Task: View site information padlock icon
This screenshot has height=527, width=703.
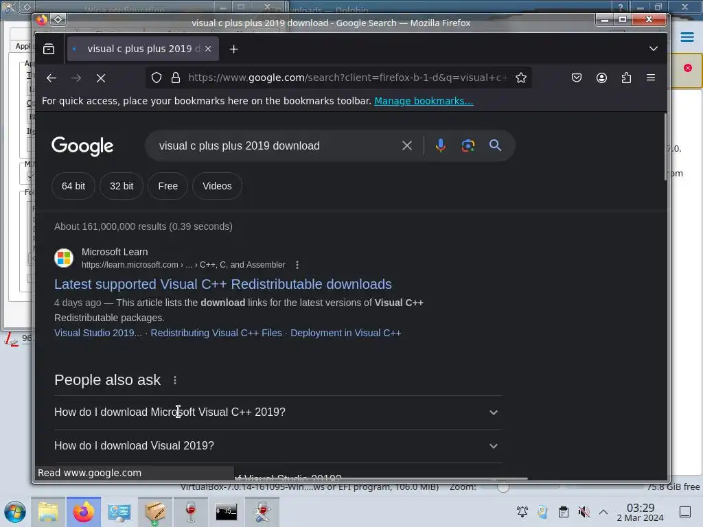Action: pyautogui.click(x=176, y=78)
